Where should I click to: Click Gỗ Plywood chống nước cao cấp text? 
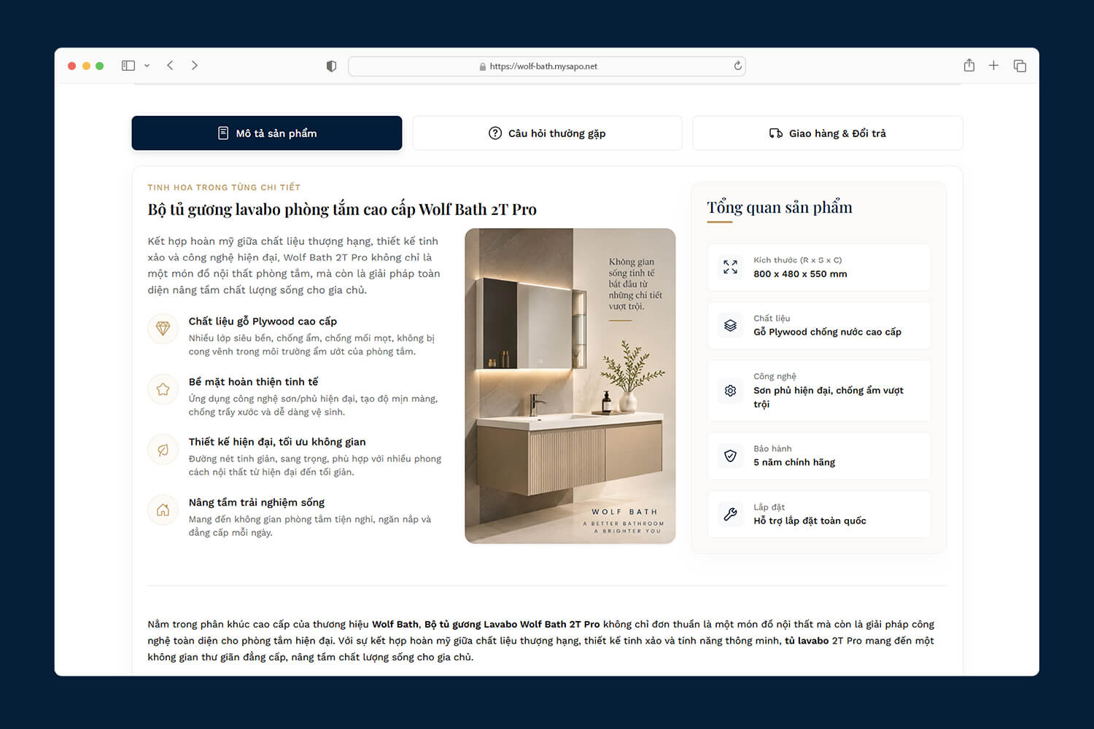(827, 332)
